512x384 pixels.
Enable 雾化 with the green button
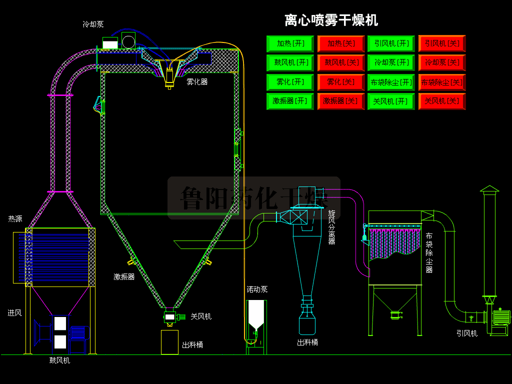click(x=290, y=82)
